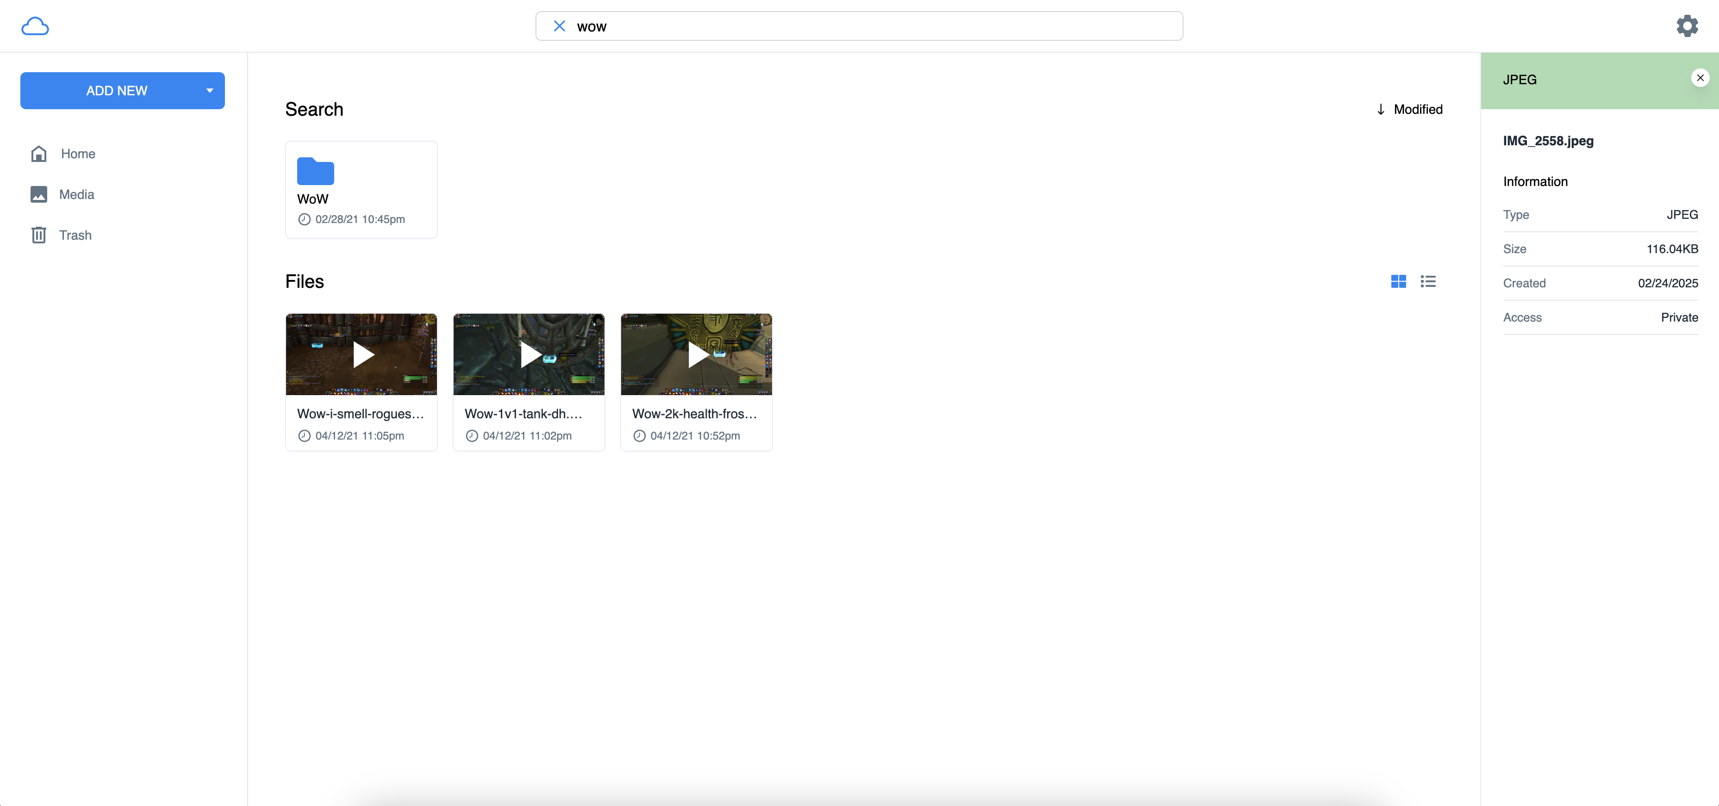Switch to list view layout
This screenshot has height=806, width=1719.
[1427, 282]
